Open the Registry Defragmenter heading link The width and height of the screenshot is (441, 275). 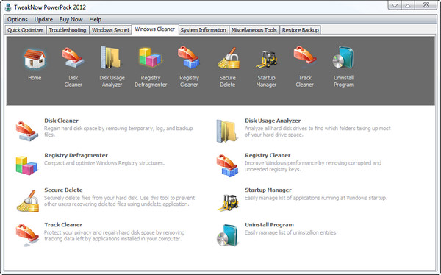click(x=76, y=155)
